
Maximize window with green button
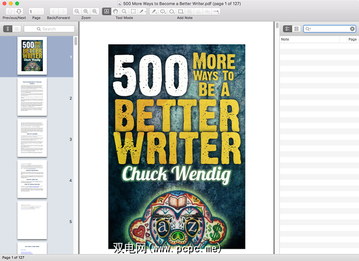coord(17,3)
